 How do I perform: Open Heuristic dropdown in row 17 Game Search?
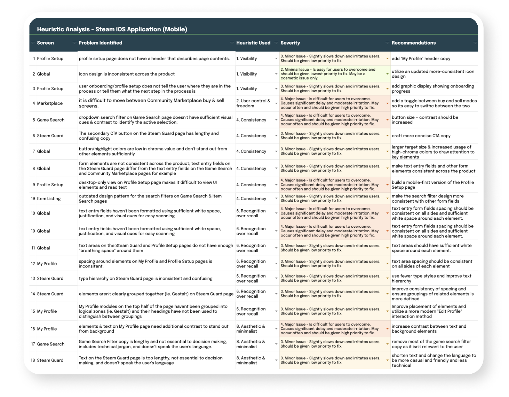(276, 344)
